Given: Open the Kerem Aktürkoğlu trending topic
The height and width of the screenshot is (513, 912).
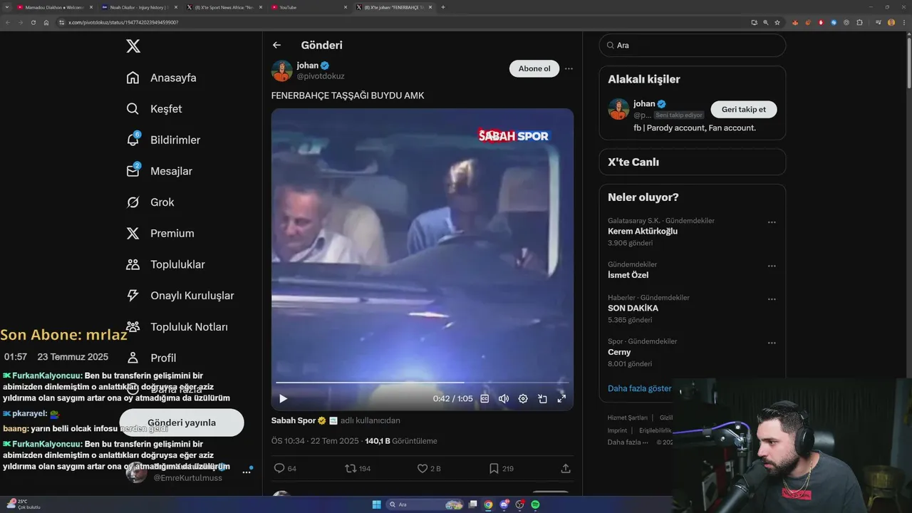Looking at the screenshot, I should [643, 232].
